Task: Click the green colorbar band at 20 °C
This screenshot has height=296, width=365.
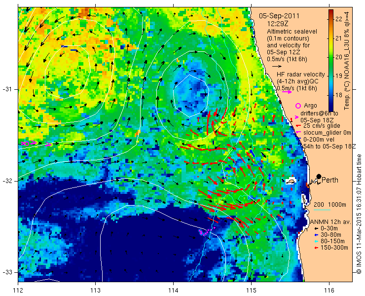Action: [331, 57]
